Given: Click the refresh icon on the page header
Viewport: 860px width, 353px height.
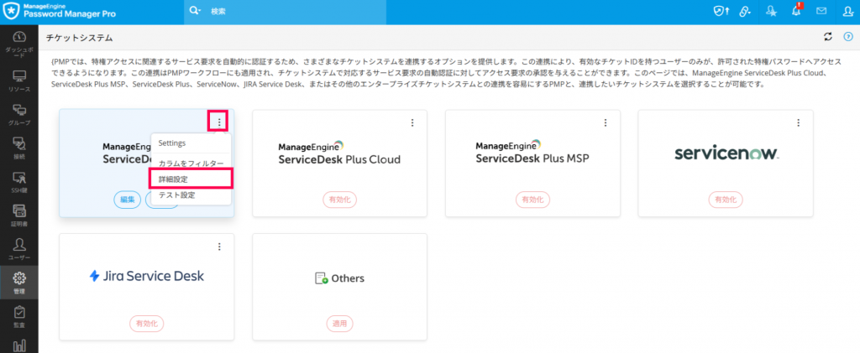Looking at the screenshot, I should click(x=827, y=37).
